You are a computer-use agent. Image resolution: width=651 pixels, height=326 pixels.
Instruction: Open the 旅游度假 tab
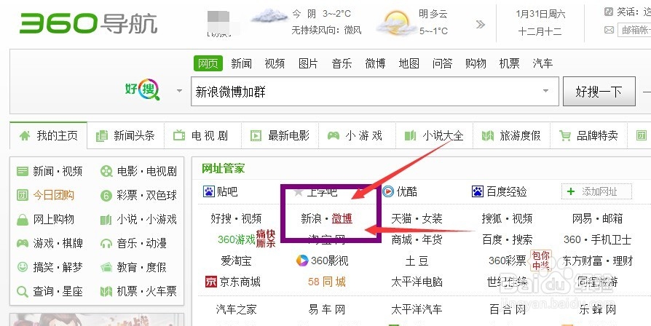tap(511, 135)
